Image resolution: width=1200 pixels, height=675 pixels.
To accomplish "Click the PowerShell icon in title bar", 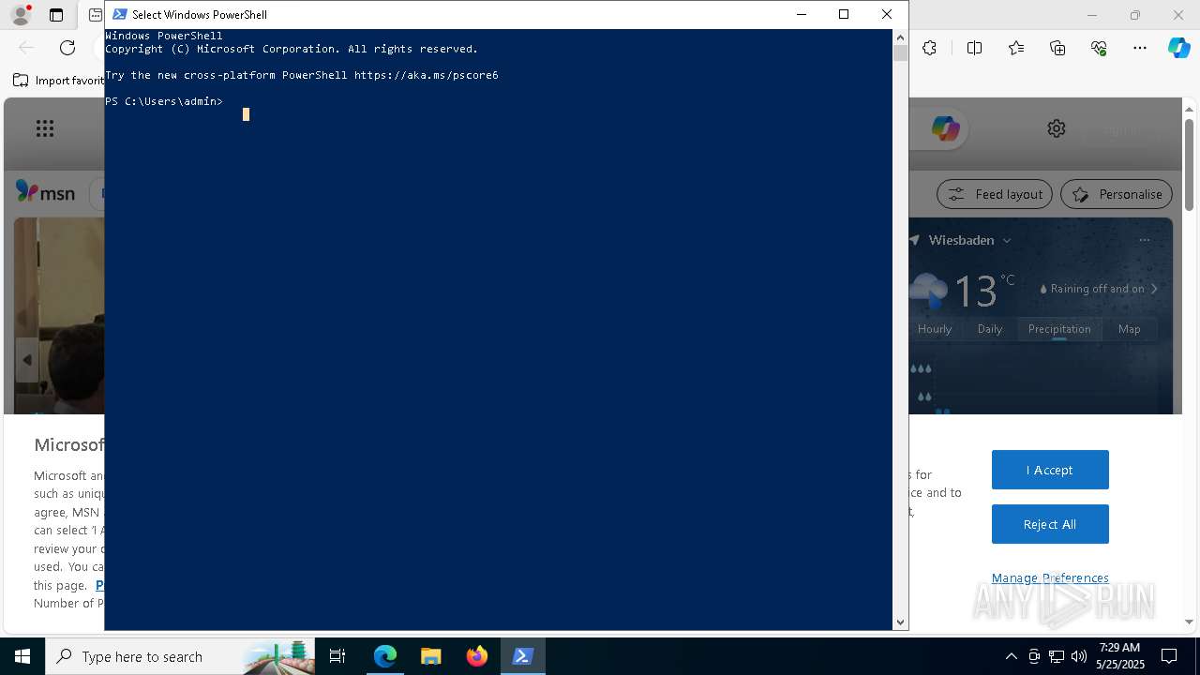I will pyautogui.click(x=120, y=14).
